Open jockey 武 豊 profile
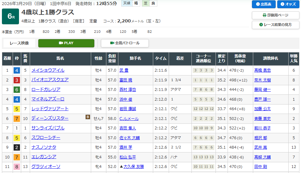The height and width of the screenshot is (173, 301). pos(124,70)
